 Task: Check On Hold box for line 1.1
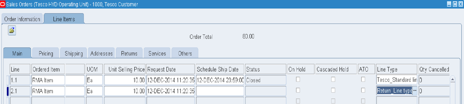pyautogui.click(x=298, y=79)
